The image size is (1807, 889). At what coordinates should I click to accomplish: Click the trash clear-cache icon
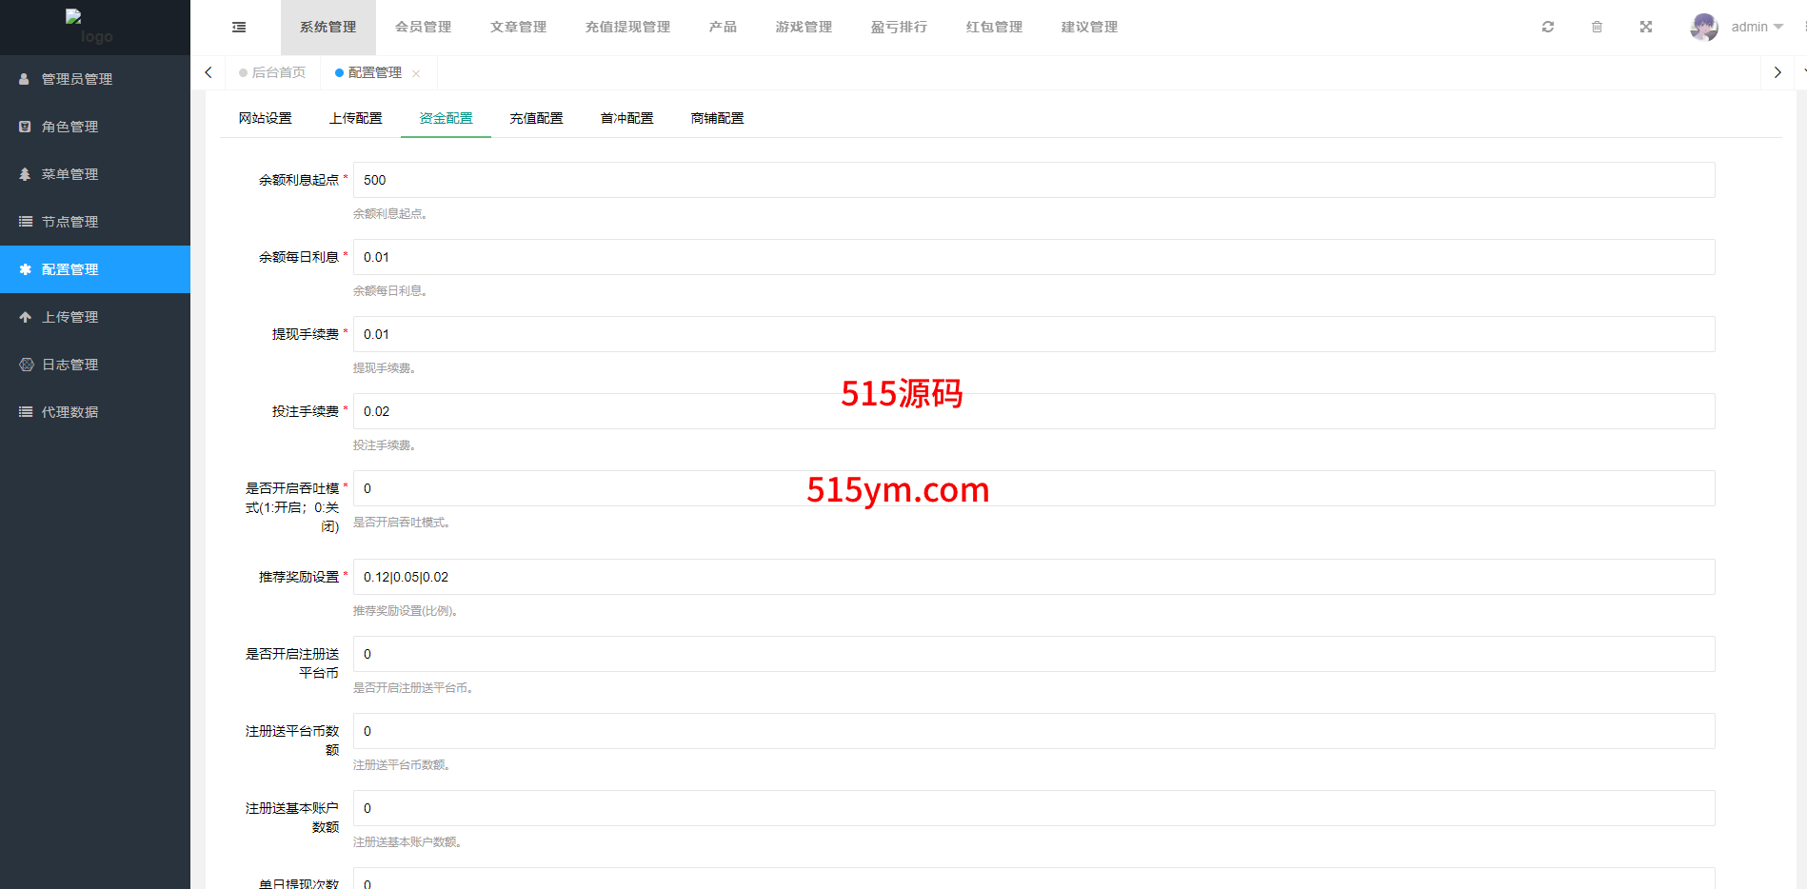1597,27
